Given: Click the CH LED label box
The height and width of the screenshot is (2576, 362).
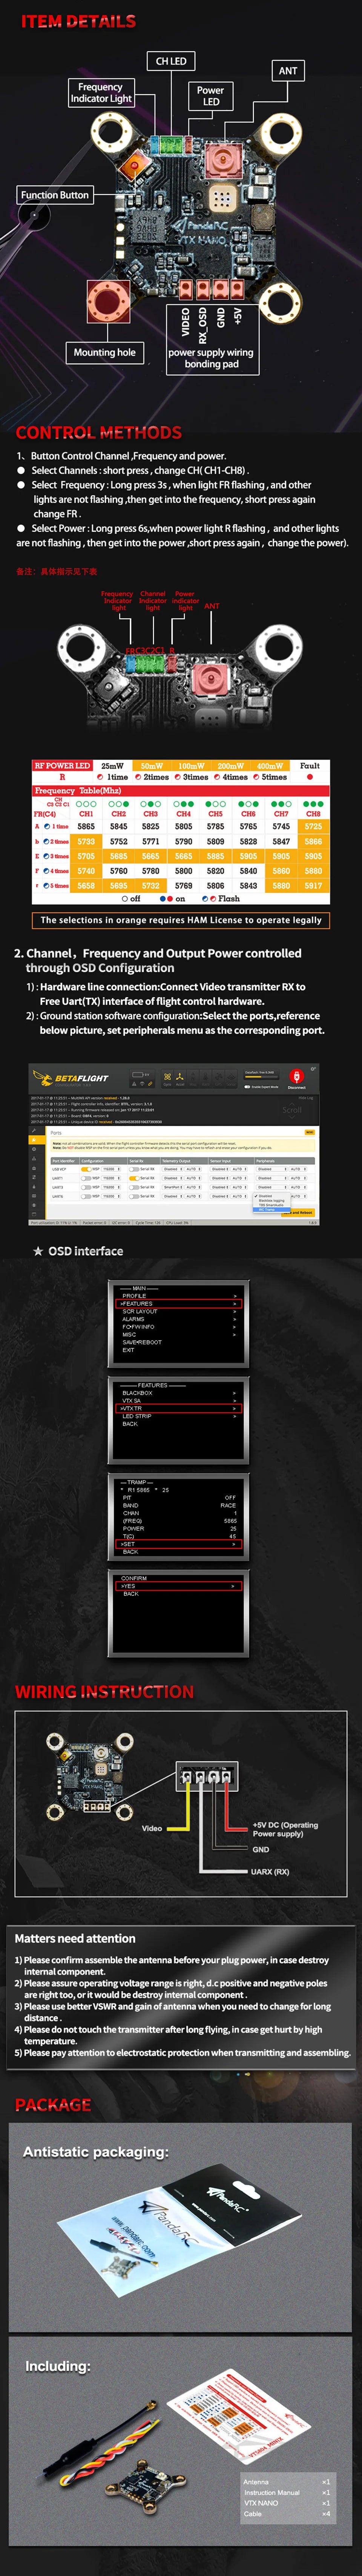Looking at the screenshot, I should pyautogui.click(x=171, y=61).
